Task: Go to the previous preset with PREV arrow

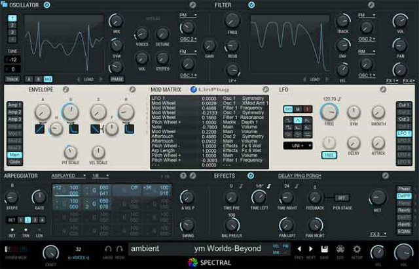Action: (299, 249)
